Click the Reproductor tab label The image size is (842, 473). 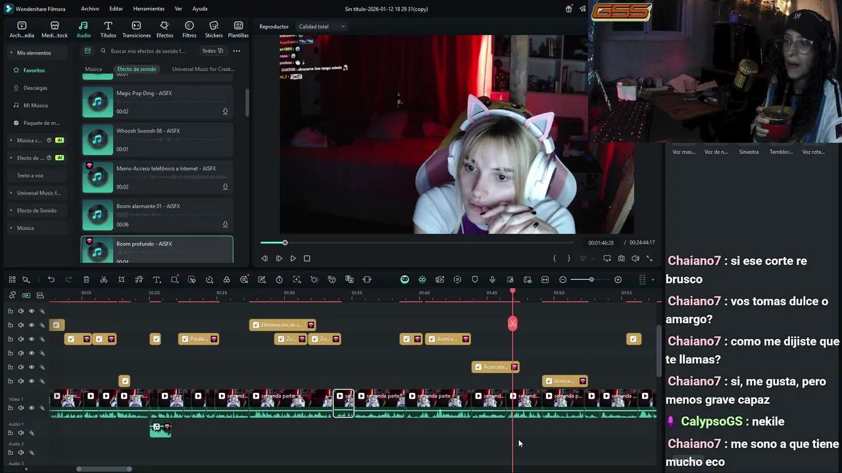tap(274, 26)
